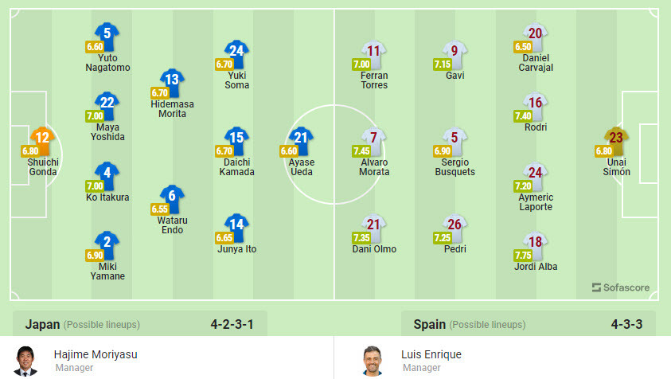
Task: Open Luis Enrique manager link
Action: (431, 354)
